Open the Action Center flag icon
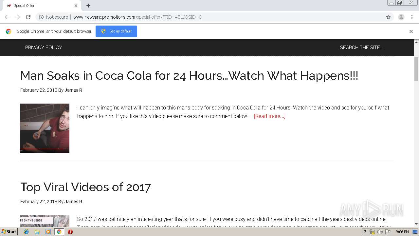419x236 pixels. click(388, 232)
